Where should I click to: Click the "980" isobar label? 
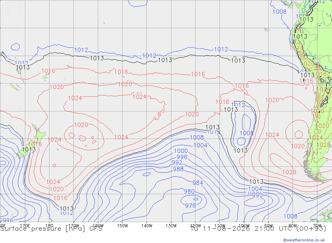point(189,191)
